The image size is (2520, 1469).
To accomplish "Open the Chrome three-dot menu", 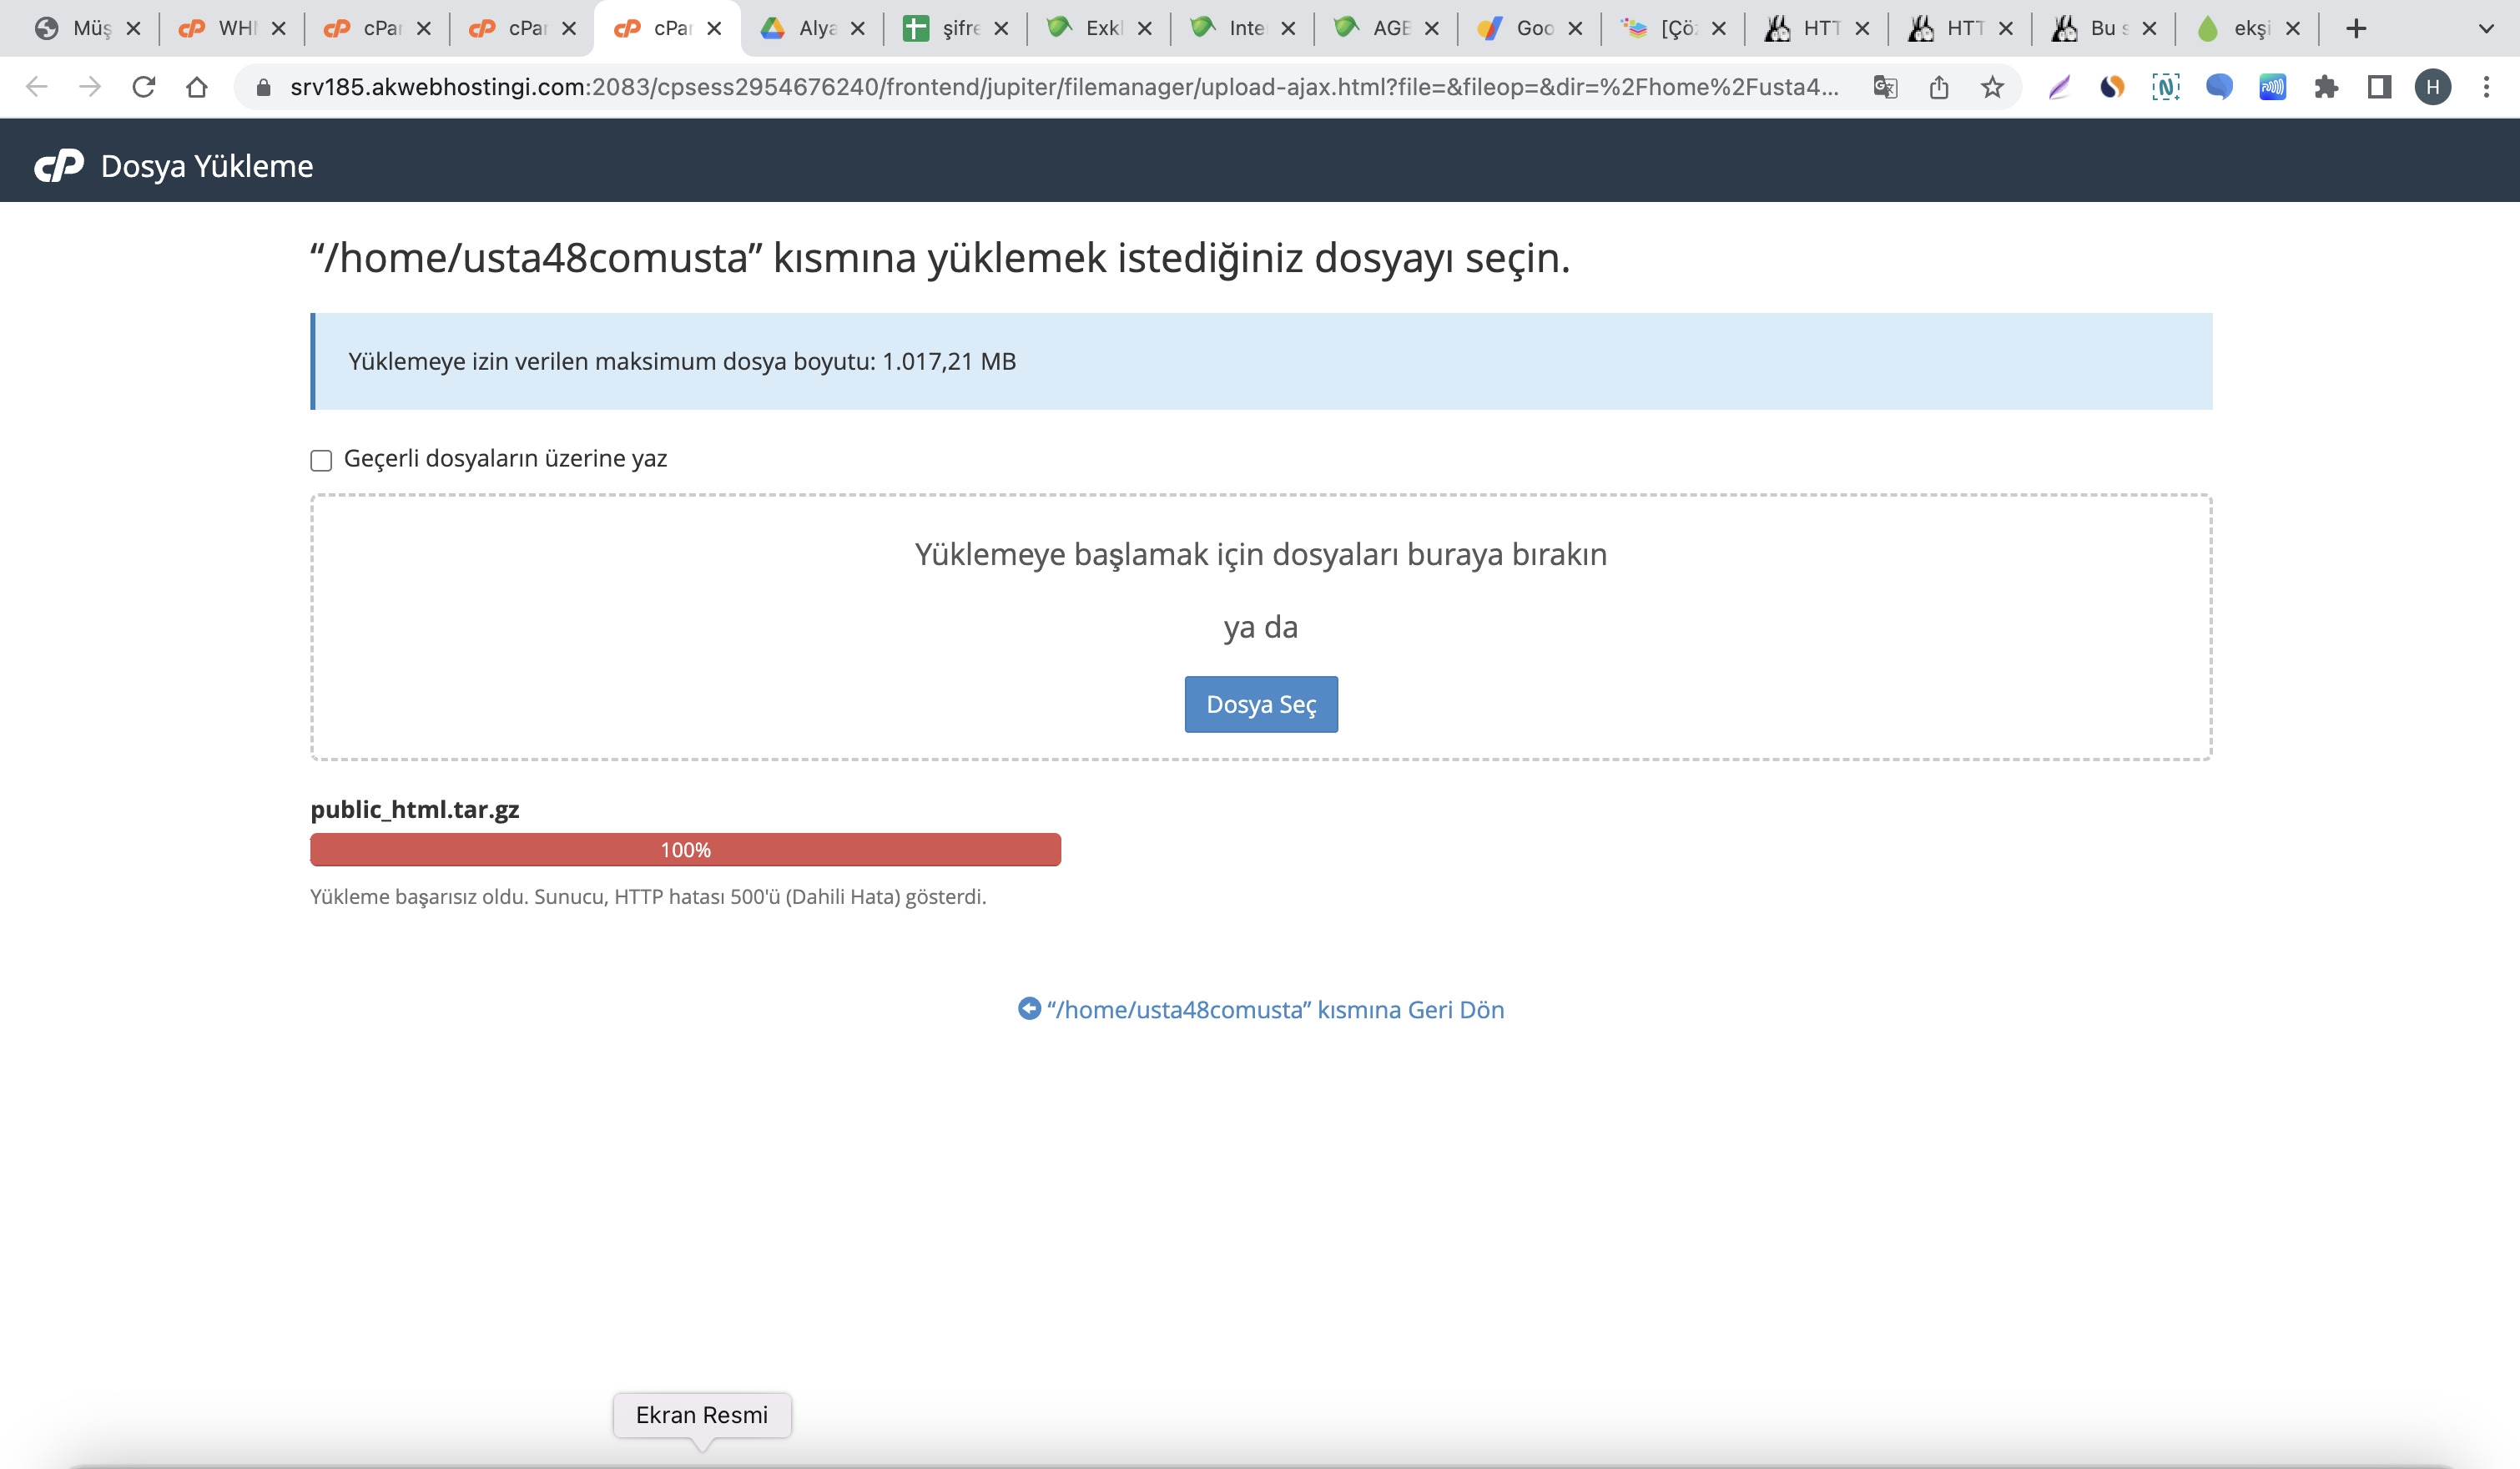I will pyautogui.click(x=2486, y=87).
